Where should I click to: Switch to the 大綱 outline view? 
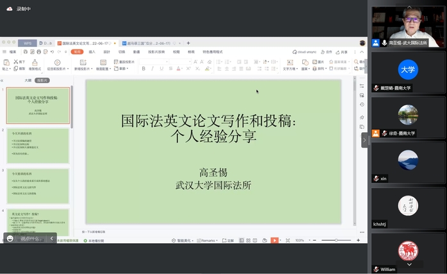point(28,81)
